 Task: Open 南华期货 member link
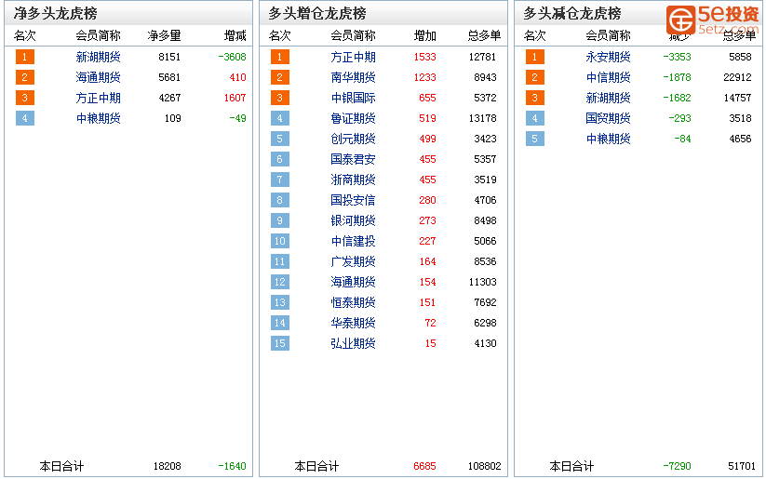coord(353,77)
